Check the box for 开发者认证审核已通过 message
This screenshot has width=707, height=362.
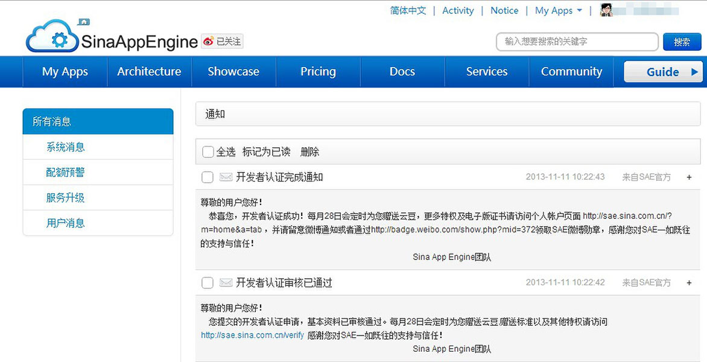click(x=208, y=283)
